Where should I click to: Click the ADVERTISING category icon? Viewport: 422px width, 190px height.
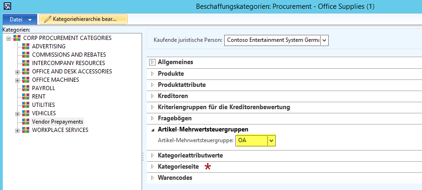[x=26, y=46]
